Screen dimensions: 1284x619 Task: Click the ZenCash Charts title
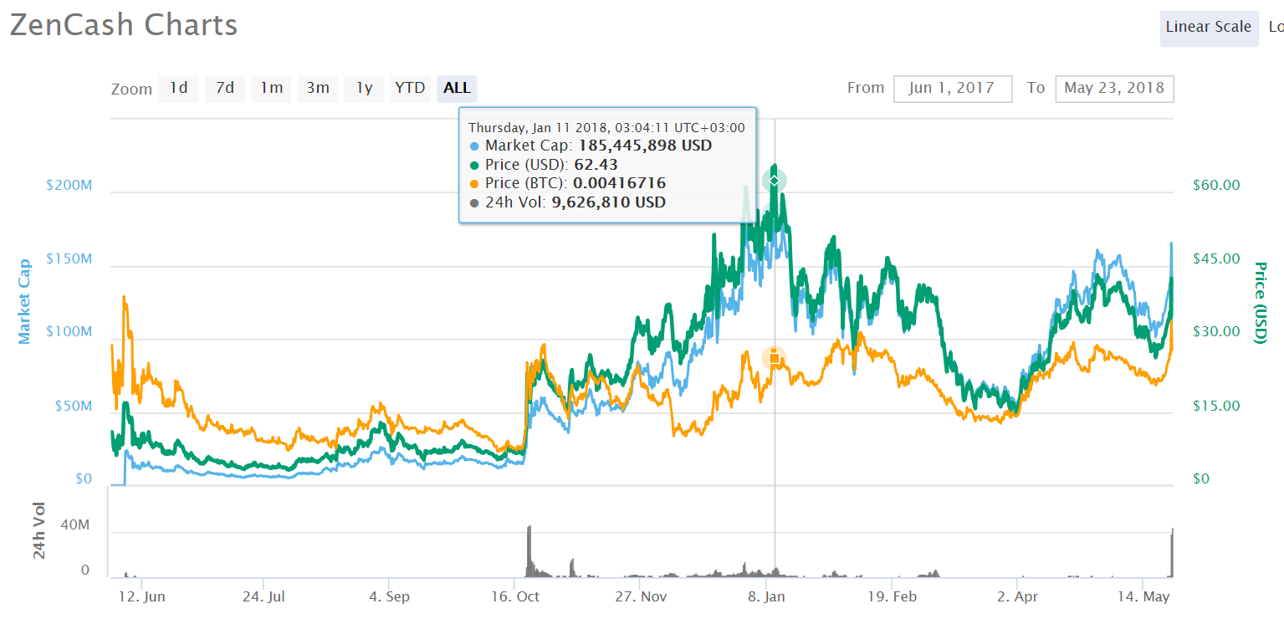(x=123, y=25)
